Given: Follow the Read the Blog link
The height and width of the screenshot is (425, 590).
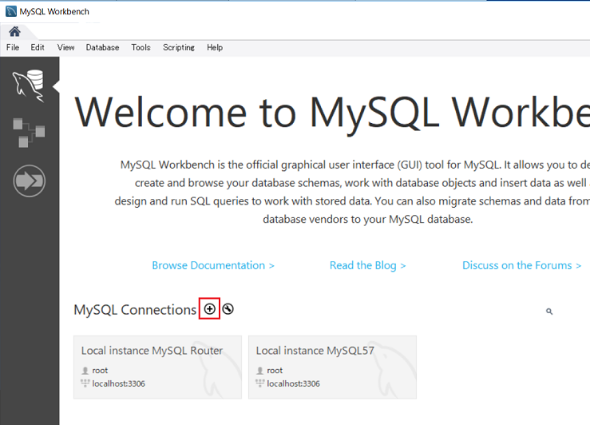Looking at the screenshot, I should 367,265.
